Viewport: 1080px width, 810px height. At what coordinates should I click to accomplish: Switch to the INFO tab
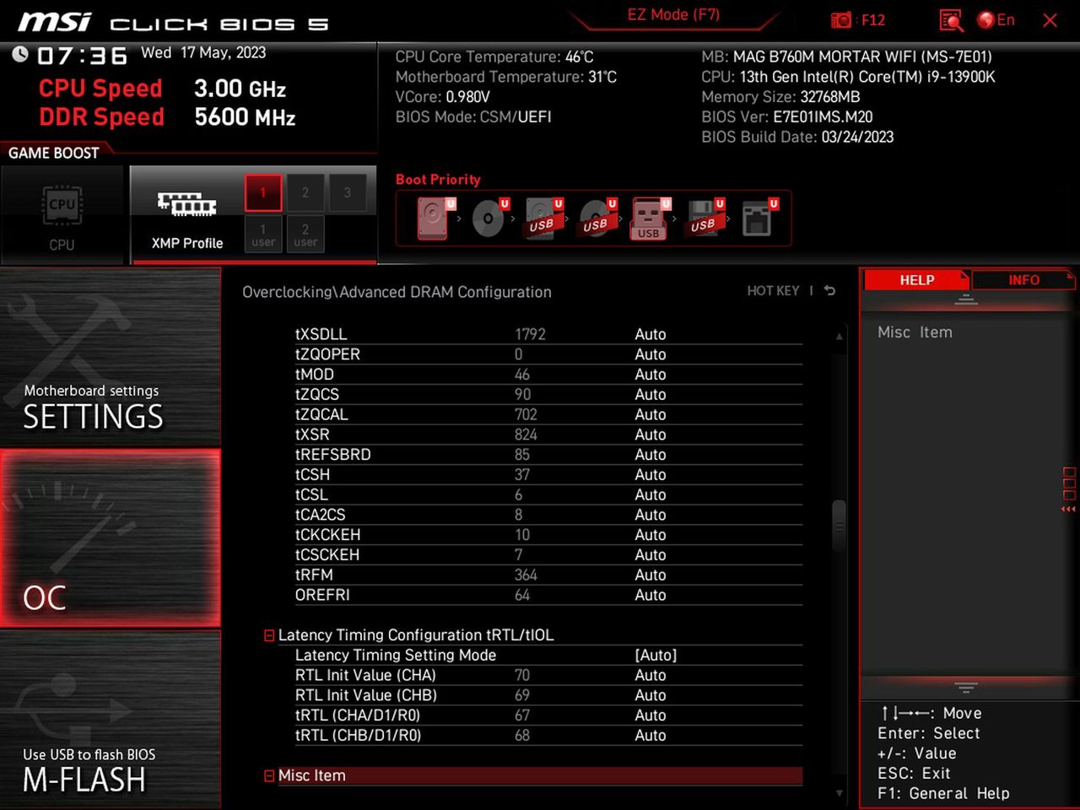click(1023, 280)
